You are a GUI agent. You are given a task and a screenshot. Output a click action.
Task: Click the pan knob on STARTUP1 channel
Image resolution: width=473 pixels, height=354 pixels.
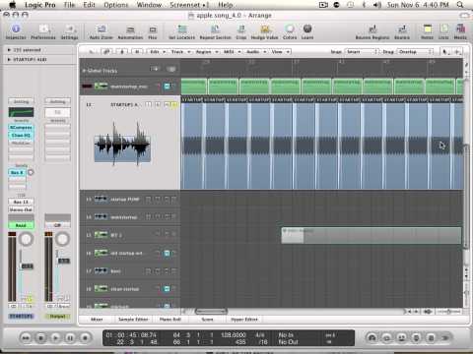[x=26, y=239]
